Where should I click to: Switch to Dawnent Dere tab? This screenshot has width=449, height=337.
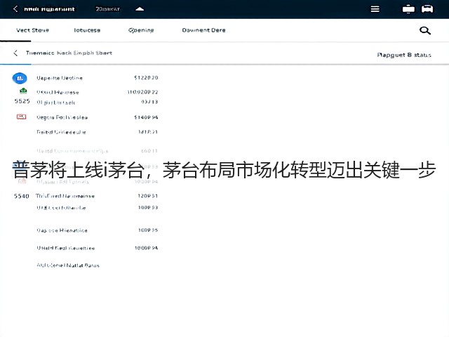coord(203,30)
